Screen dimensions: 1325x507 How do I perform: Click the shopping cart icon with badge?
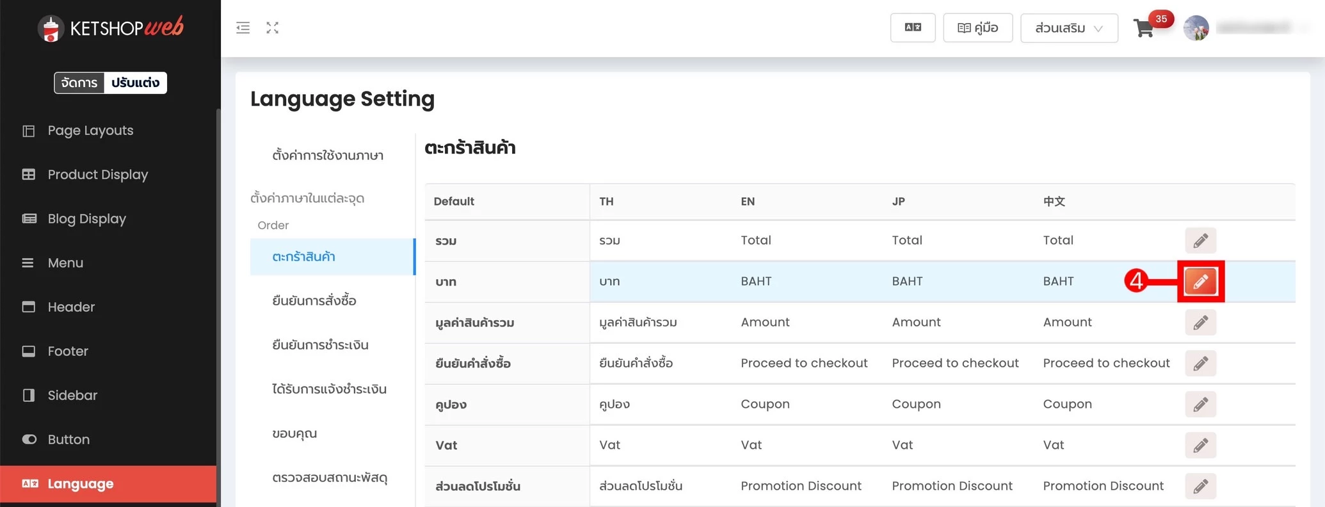click(x=1144, y=28)
